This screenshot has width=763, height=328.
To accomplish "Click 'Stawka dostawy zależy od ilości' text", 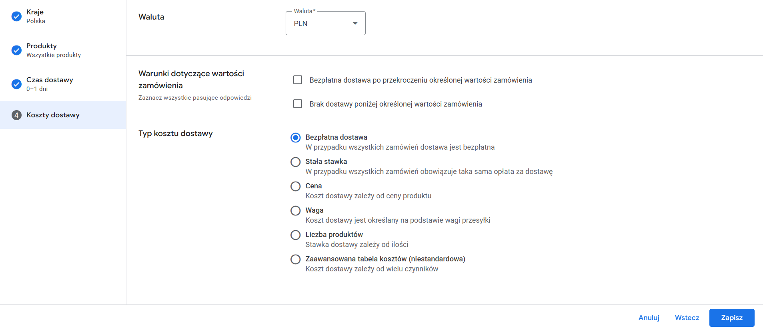I will [357, 245].
